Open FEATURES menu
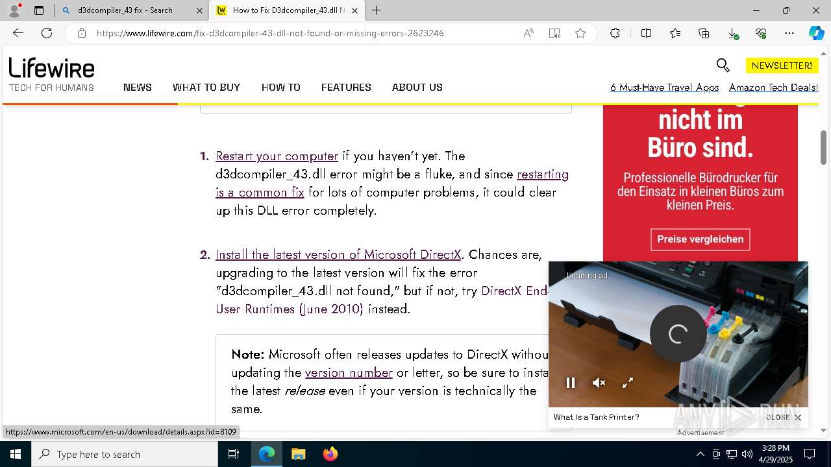Screen dimensions: 831x467 pyautogui.click(x=346, y=87)
